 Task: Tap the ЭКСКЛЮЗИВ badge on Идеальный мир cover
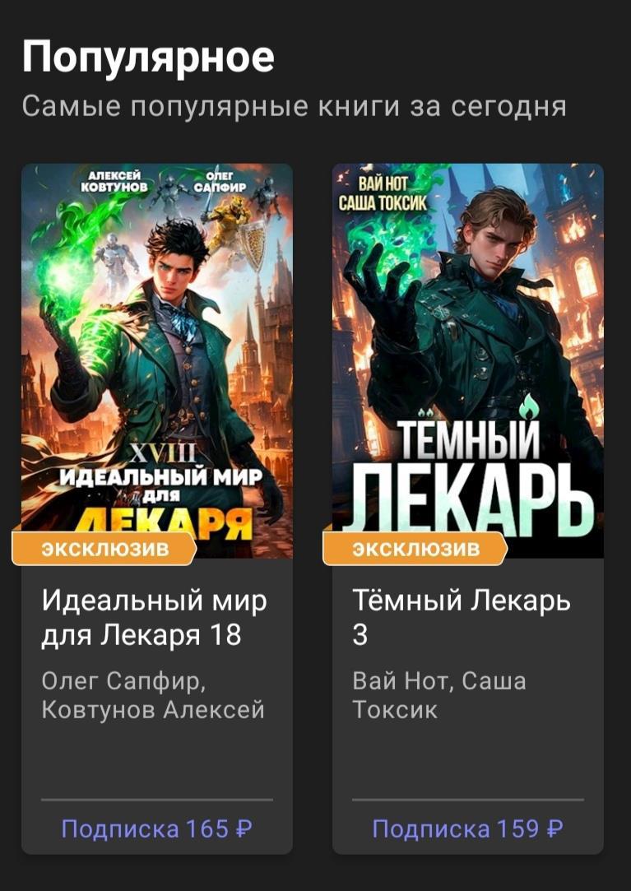[x=104, y=549]
